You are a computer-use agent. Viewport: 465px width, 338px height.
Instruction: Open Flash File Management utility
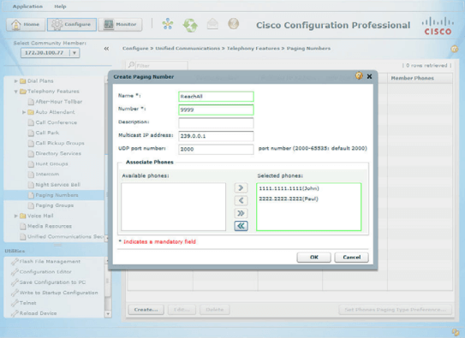coord(50,261)
